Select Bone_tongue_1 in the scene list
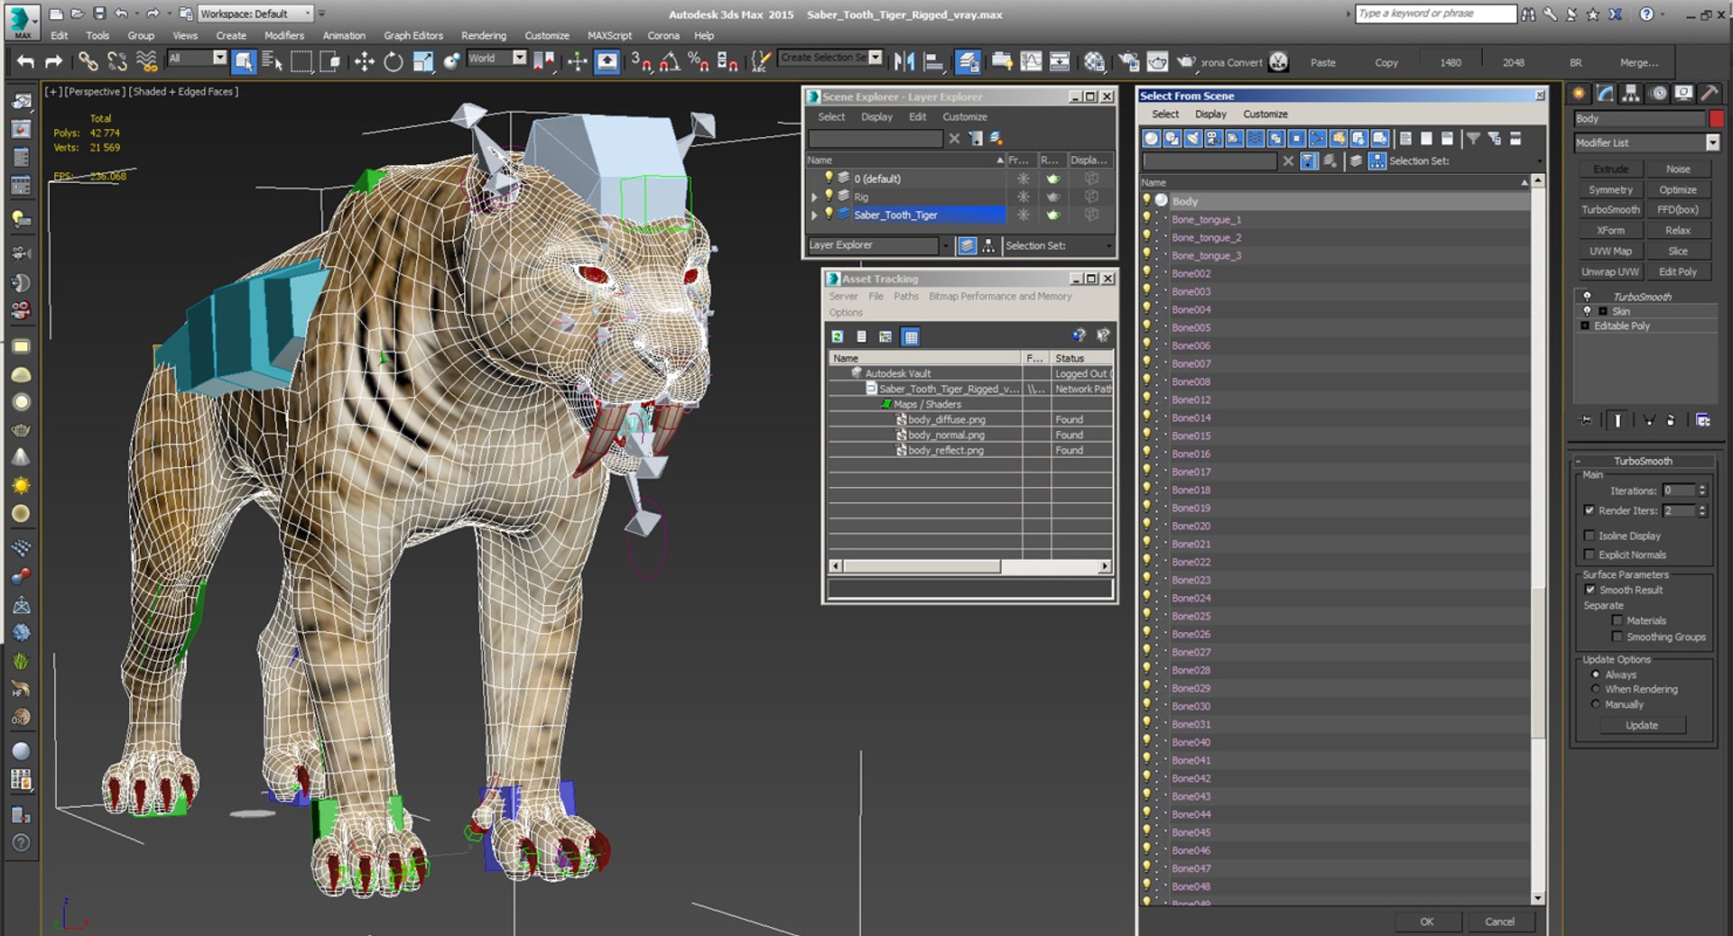Image resolution: width=1733 pixels, height=936 pixels. [1206, 219]
